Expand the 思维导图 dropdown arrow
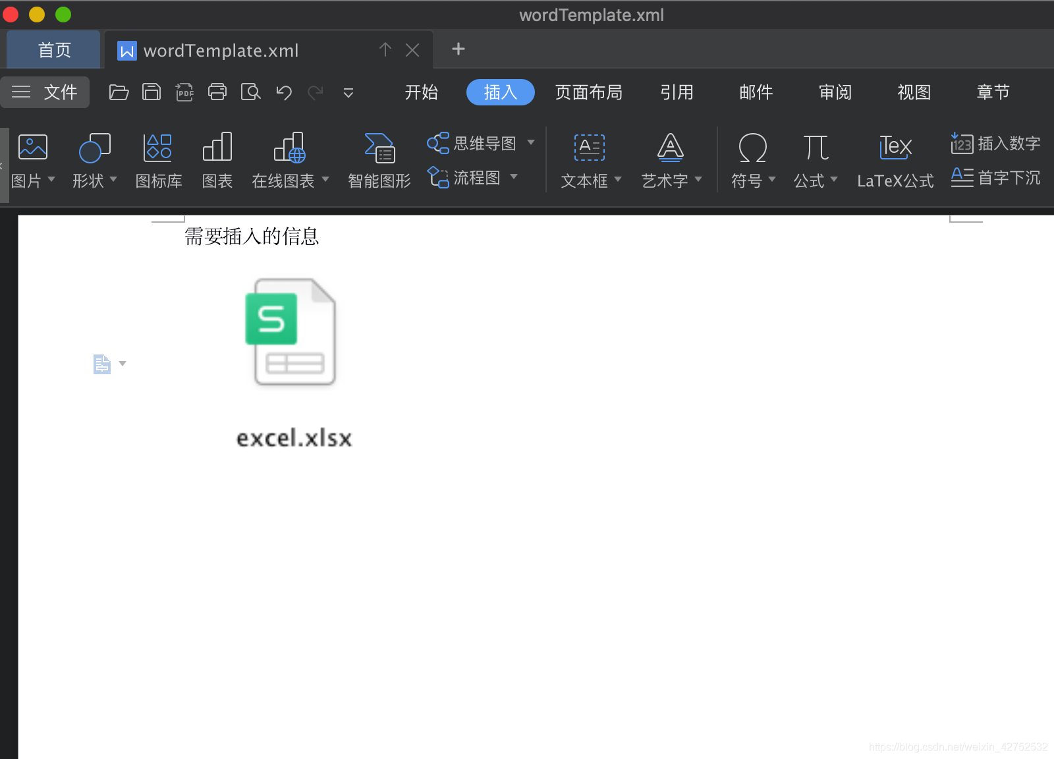This screenshot has width=1054, height=759. (531, 142)
